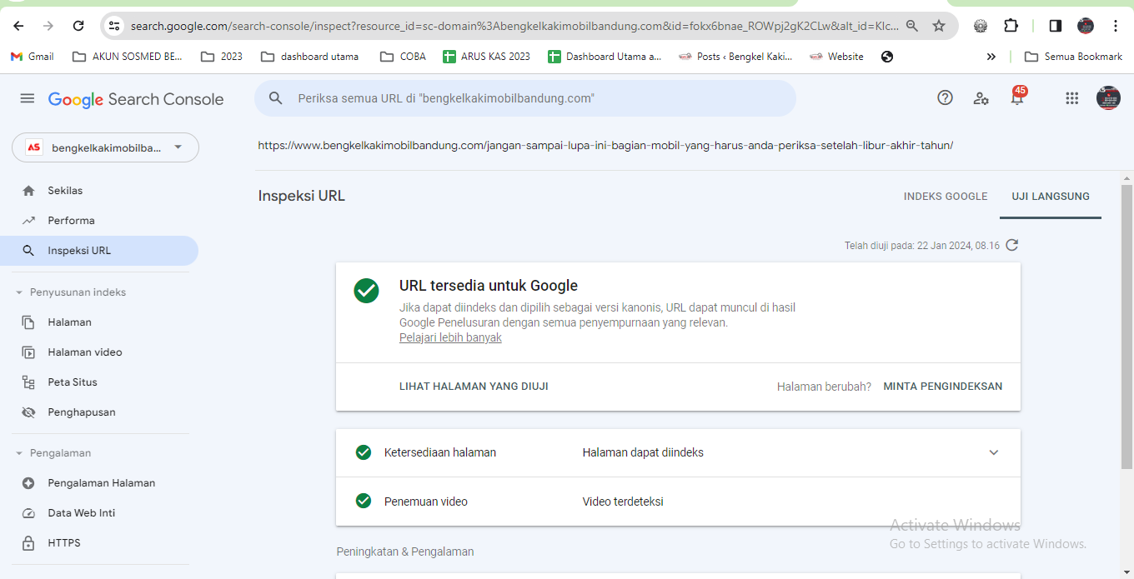1134x579 pixels.
Task: Open the property selector dropdown
Action: pos(105,147)
